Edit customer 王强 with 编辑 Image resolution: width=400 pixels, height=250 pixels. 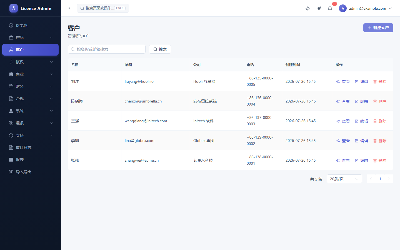(x=361, y=121)
